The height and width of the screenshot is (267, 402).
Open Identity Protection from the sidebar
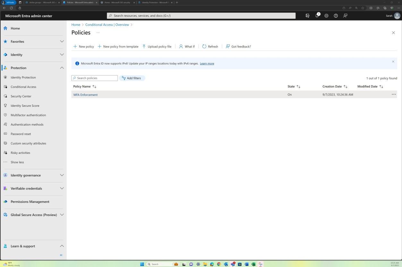click(x=24, y=77)
